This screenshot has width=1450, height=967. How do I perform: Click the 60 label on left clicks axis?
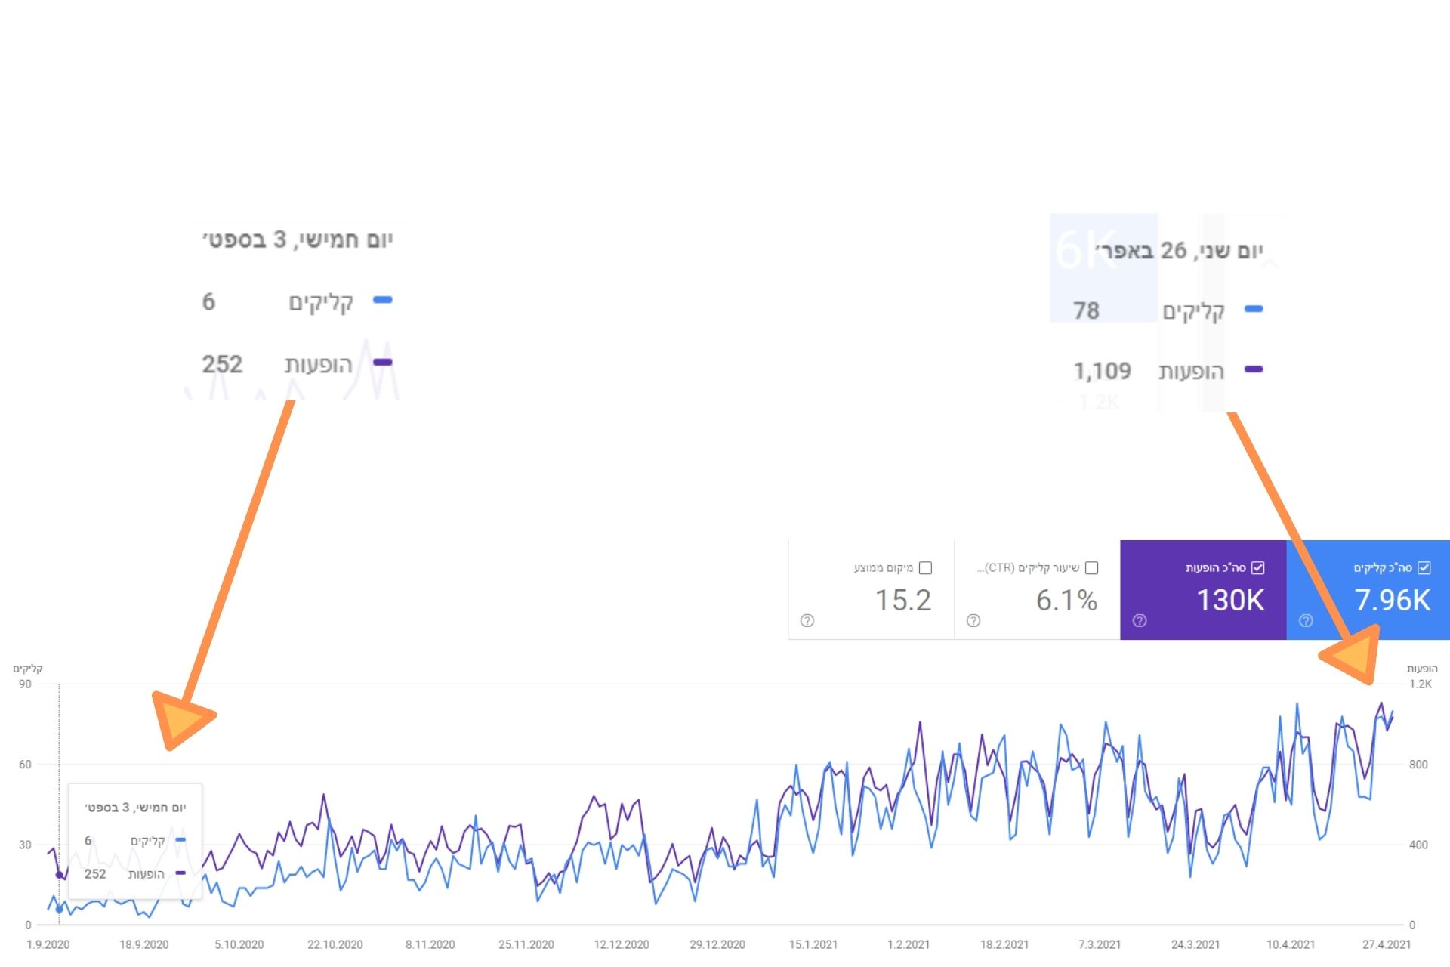26,765
